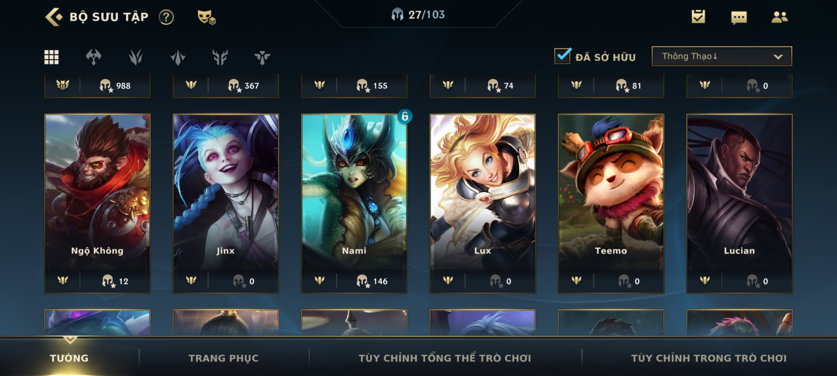Select the Teemo champion card

pos(611,204)
